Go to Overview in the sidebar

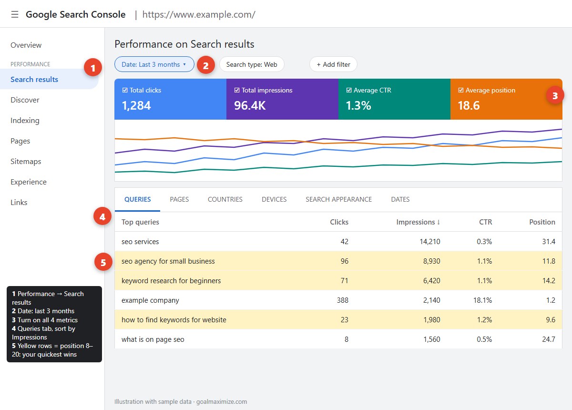(26, 45)
